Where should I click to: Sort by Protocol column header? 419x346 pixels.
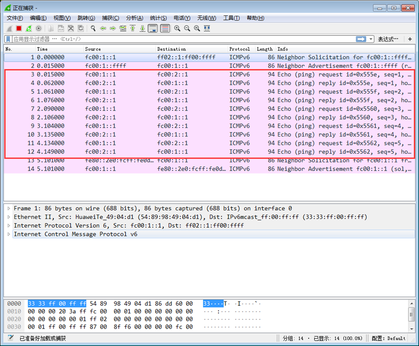242,49
